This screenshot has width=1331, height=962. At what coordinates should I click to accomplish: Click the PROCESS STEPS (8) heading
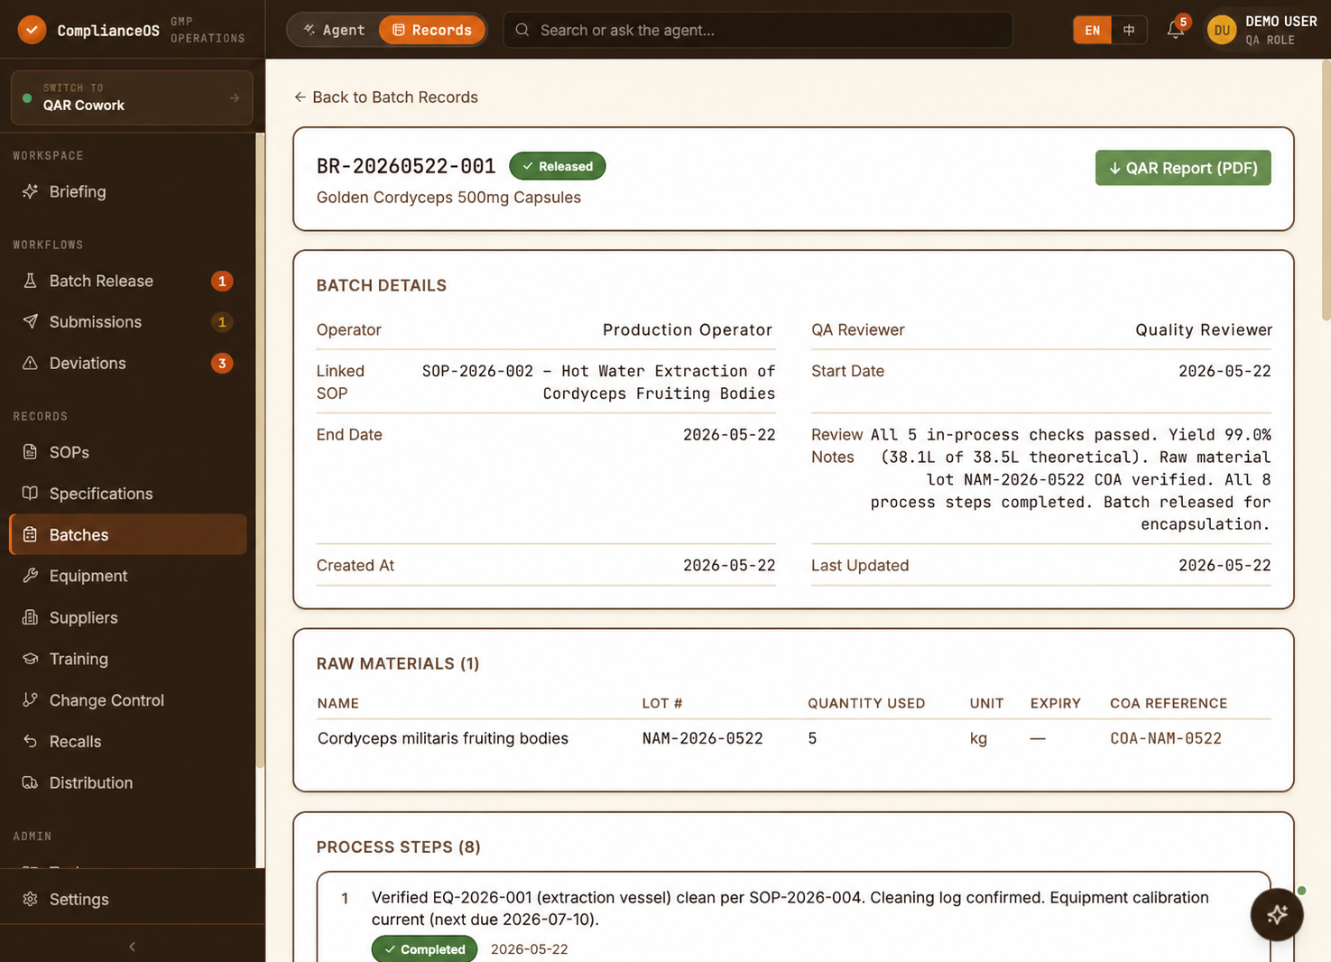398,846
